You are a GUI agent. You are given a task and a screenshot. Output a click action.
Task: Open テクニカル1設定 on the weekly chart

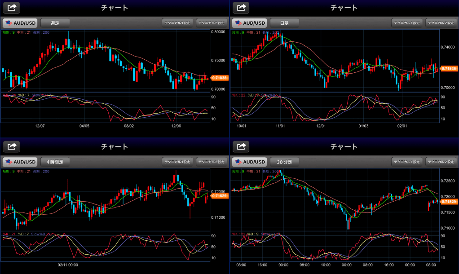pos(177,23)
